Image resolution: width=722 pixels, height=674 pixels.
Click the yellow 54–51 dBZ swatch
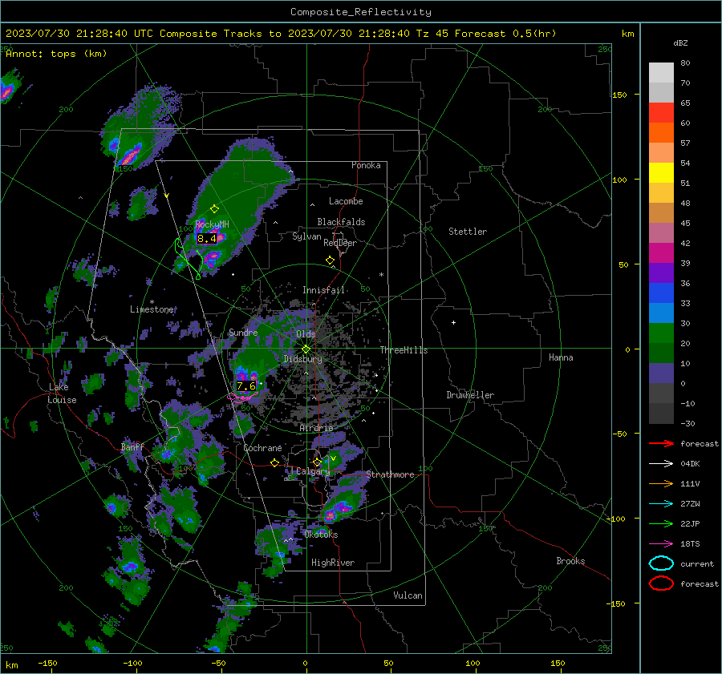pos(661,173)
